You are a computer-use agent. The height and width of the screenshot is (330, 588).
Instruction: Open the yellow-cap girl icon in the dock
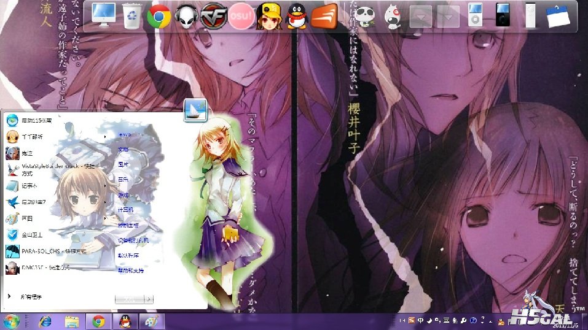[x=269, y=16]
